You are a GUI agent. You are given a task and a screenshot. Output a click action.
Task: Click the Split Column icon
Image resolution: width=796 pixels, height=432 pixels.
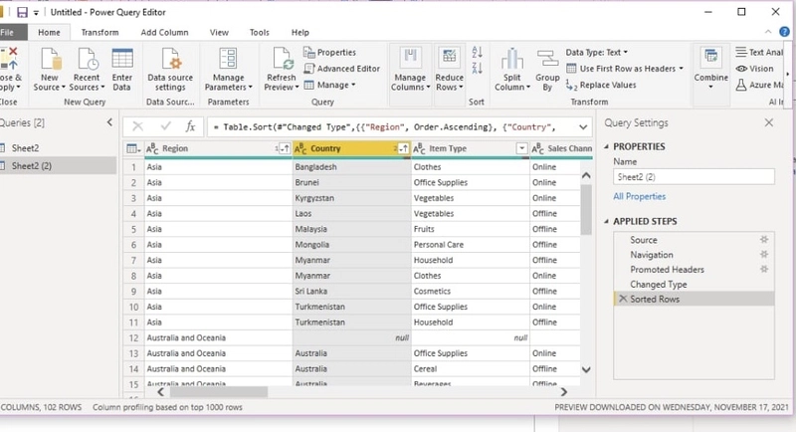click(x=512, y=59)
